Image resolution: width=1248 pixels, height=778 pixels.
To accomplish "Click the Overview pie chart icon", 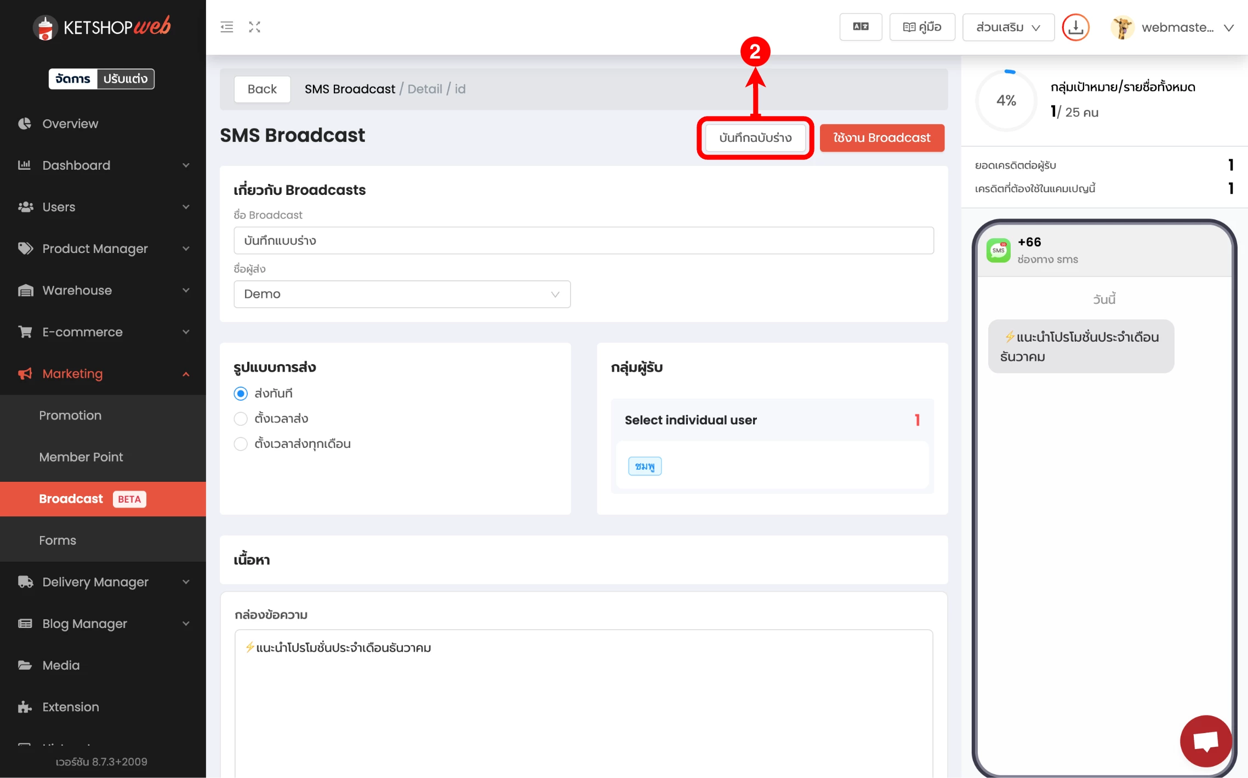I will coord(25,124).
